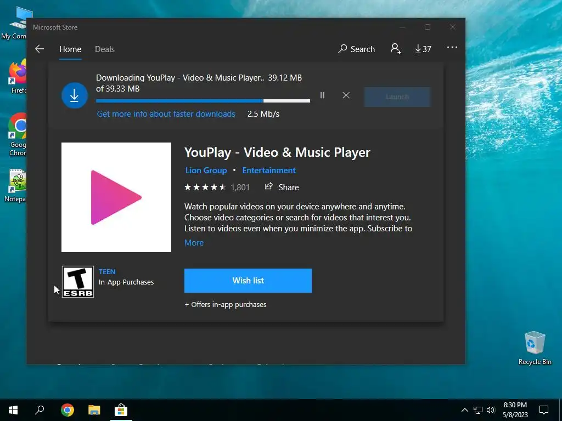Open the Windows Start menu

13,410
